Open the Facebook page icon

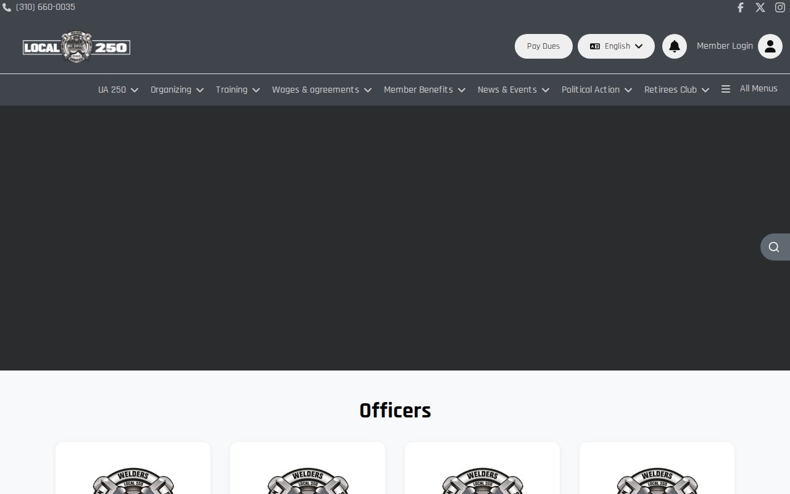741,7
